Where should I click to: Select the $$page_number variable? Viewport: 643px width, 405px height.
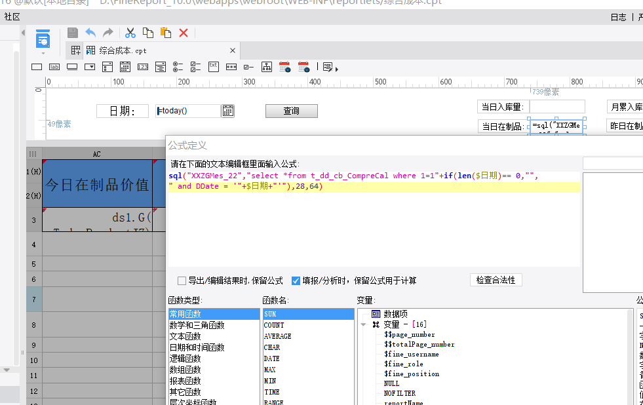pos(409,334)
